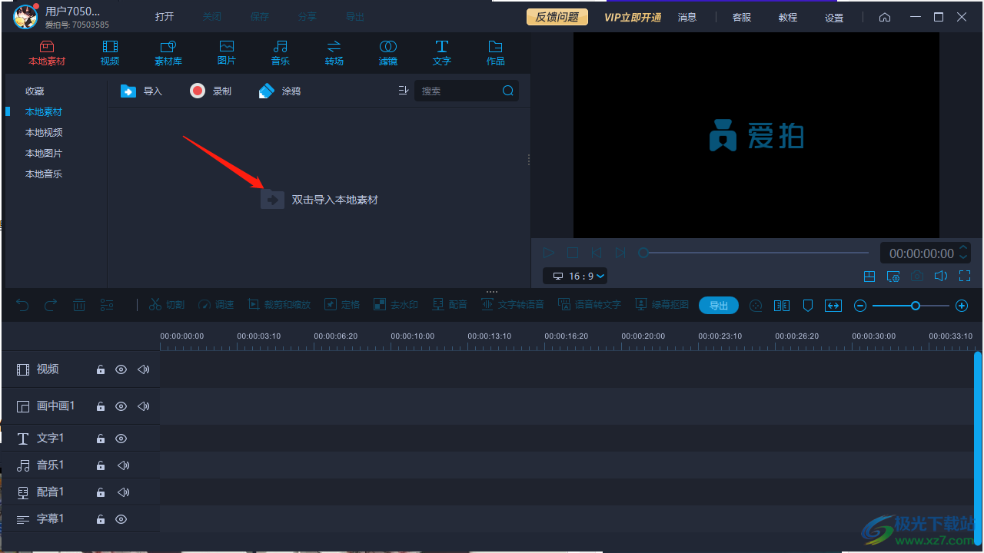Click the preview layout grid icon
Screen dimensions: 984x553
869,276
